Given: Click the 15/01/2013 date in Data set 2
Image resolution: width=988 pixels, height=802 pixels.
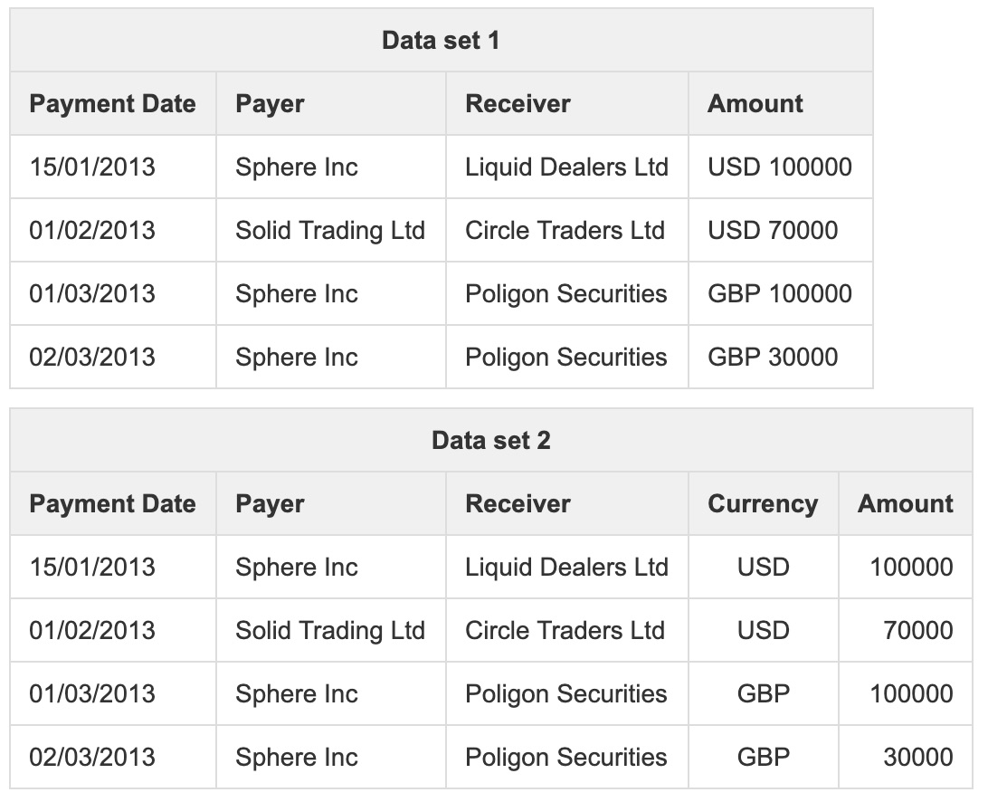Looking at the screenshot, I should (x=92, y=568).
